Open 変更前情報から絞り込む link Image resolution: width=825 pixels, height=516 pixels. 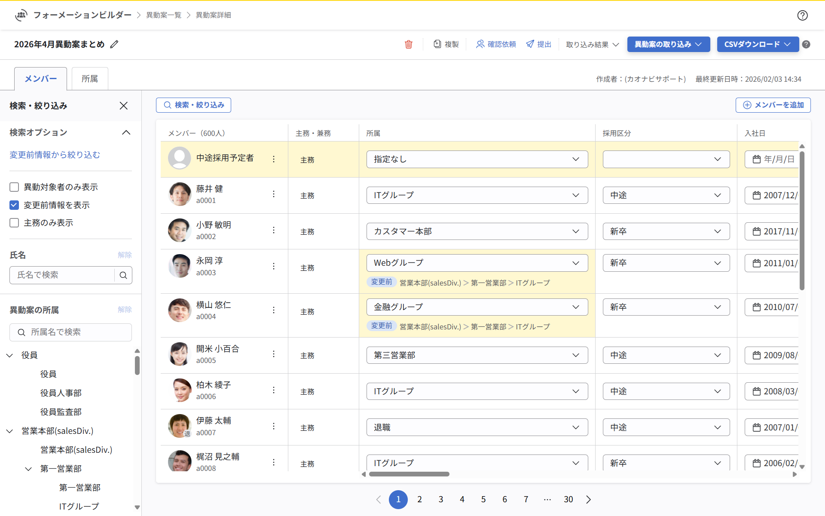[55, 155]
